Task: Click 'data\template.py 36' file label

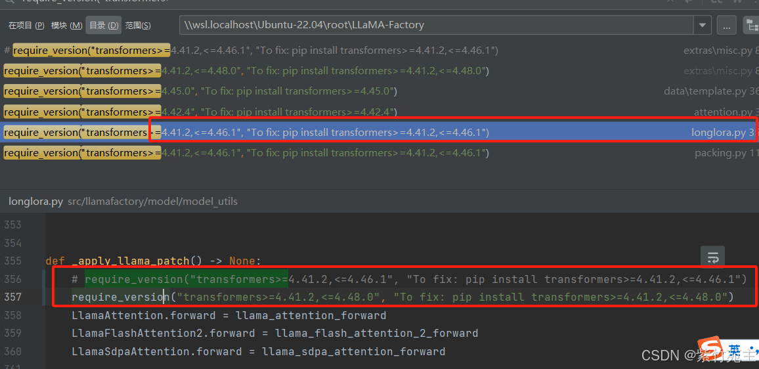Action: [711, 91]
